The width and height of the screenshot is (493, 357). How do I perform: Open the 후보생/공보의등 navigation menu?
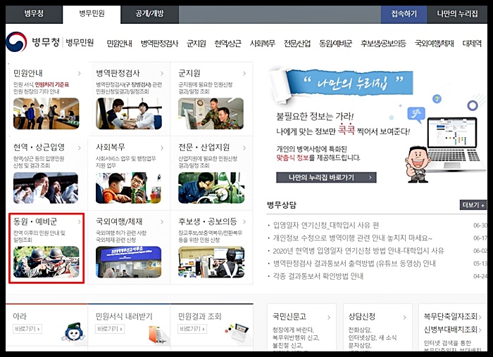click(x=383, y=44)
